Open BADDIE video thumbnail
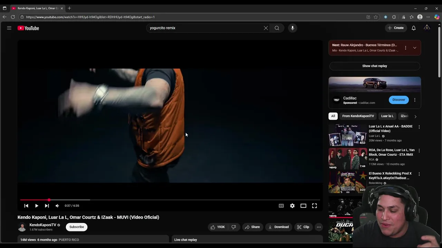442x248 pixels. [348, 135]
